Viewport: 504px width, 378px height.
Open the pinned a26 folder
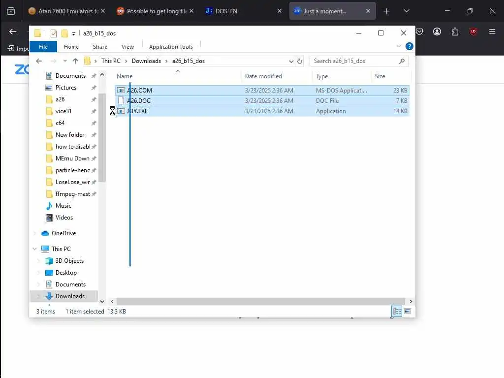(60, 99)
